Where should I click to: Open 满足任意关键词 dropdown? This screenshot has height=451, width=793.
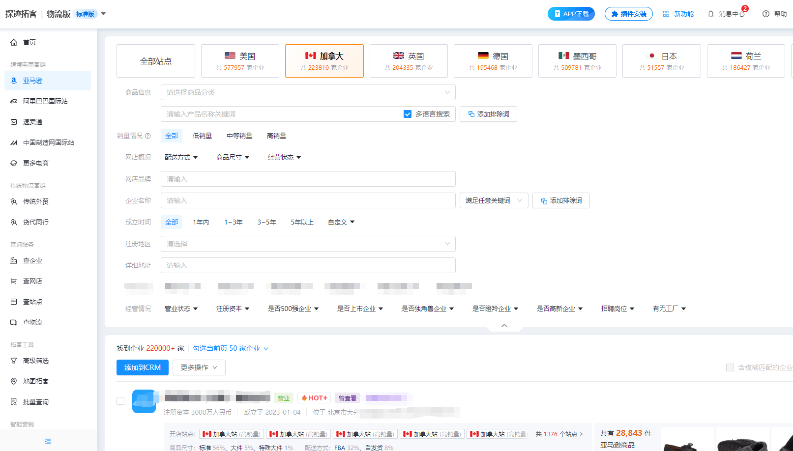(x=494, y=200)
